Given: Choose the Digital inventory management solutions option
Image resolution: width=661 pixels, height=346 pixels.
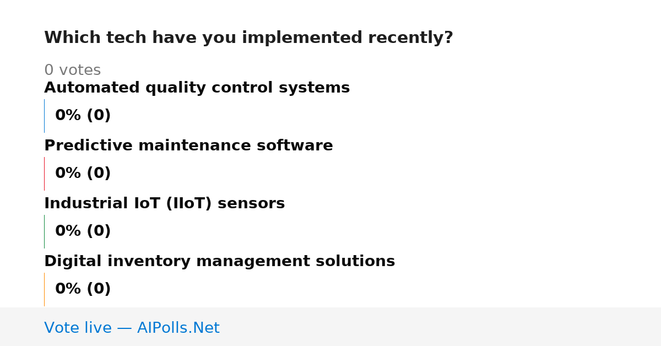Looking at the screenshot, I should [x=219, y=262].
